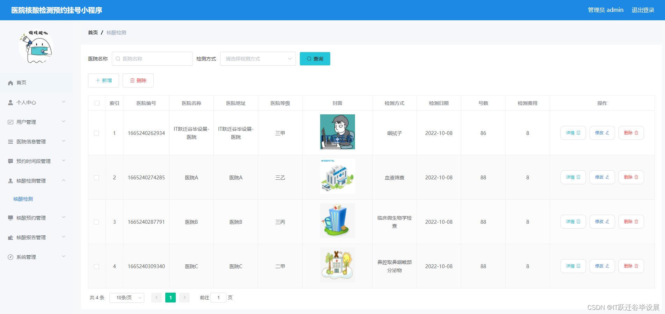Click the 检测日期 column header
This screenshot has width=665, height=314.
tap(439, 103)
